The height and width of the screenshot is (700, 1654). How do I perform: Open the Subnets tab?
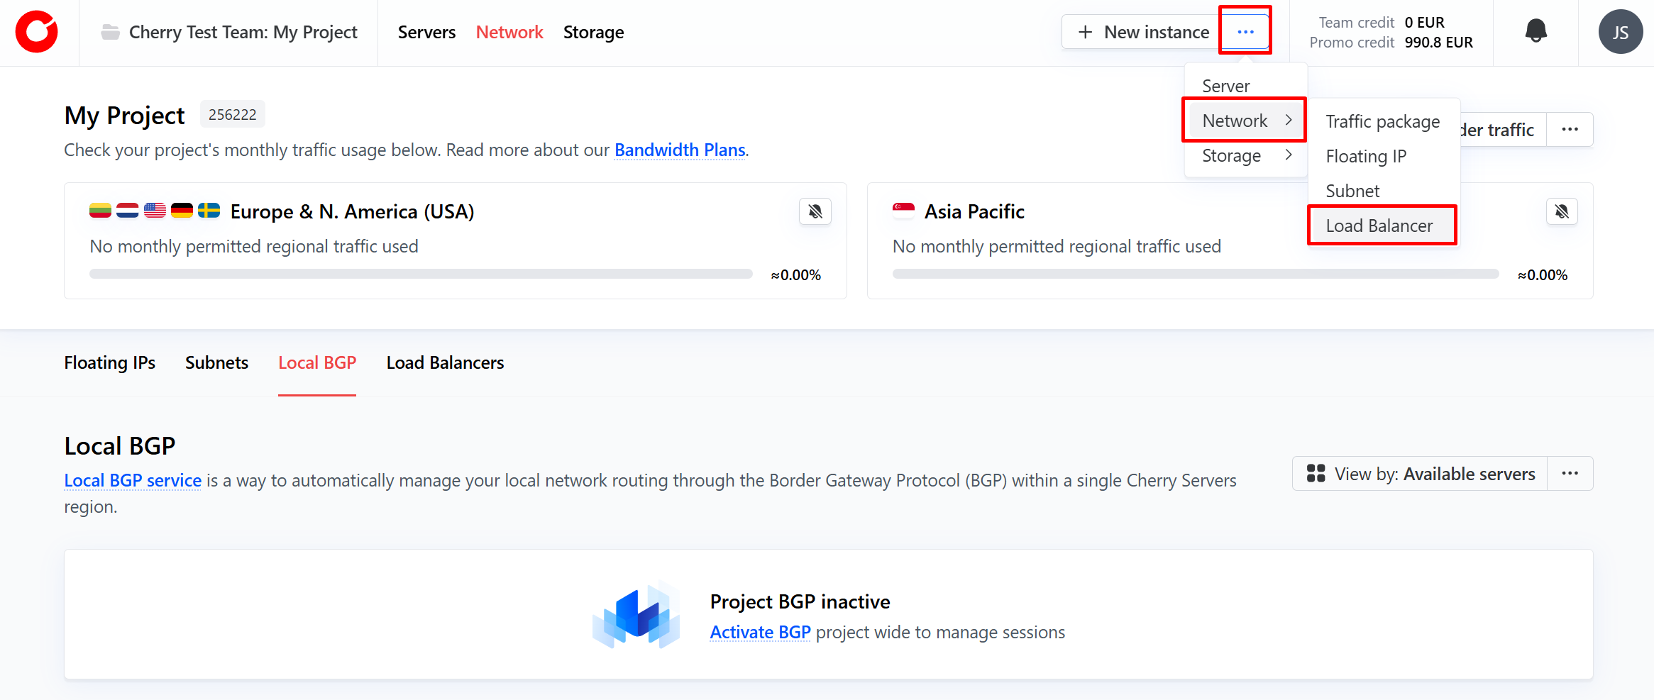coord(216,362)
